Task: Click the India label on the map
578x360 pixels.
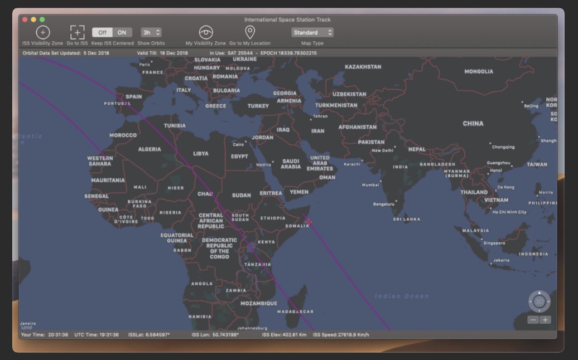Action: (400, 167)
